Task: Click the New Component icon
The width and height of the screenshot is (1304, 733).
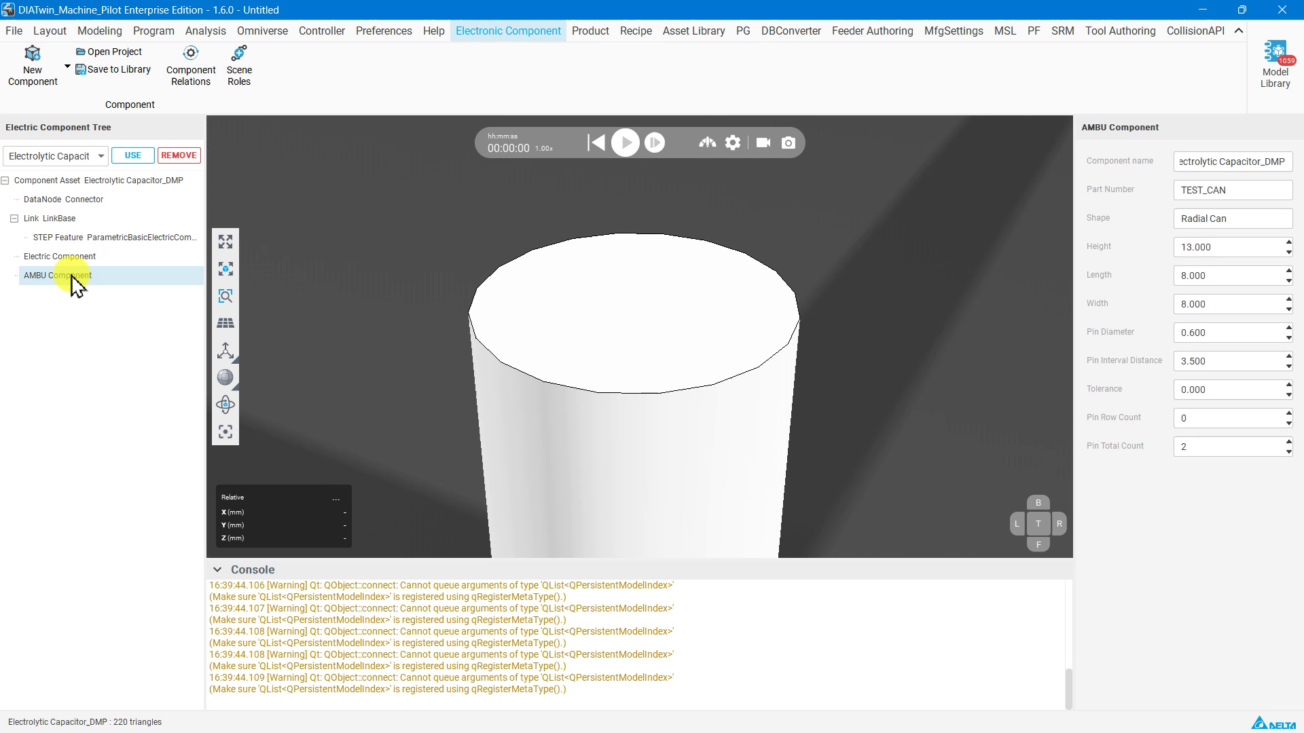Action: pos(33,54)
